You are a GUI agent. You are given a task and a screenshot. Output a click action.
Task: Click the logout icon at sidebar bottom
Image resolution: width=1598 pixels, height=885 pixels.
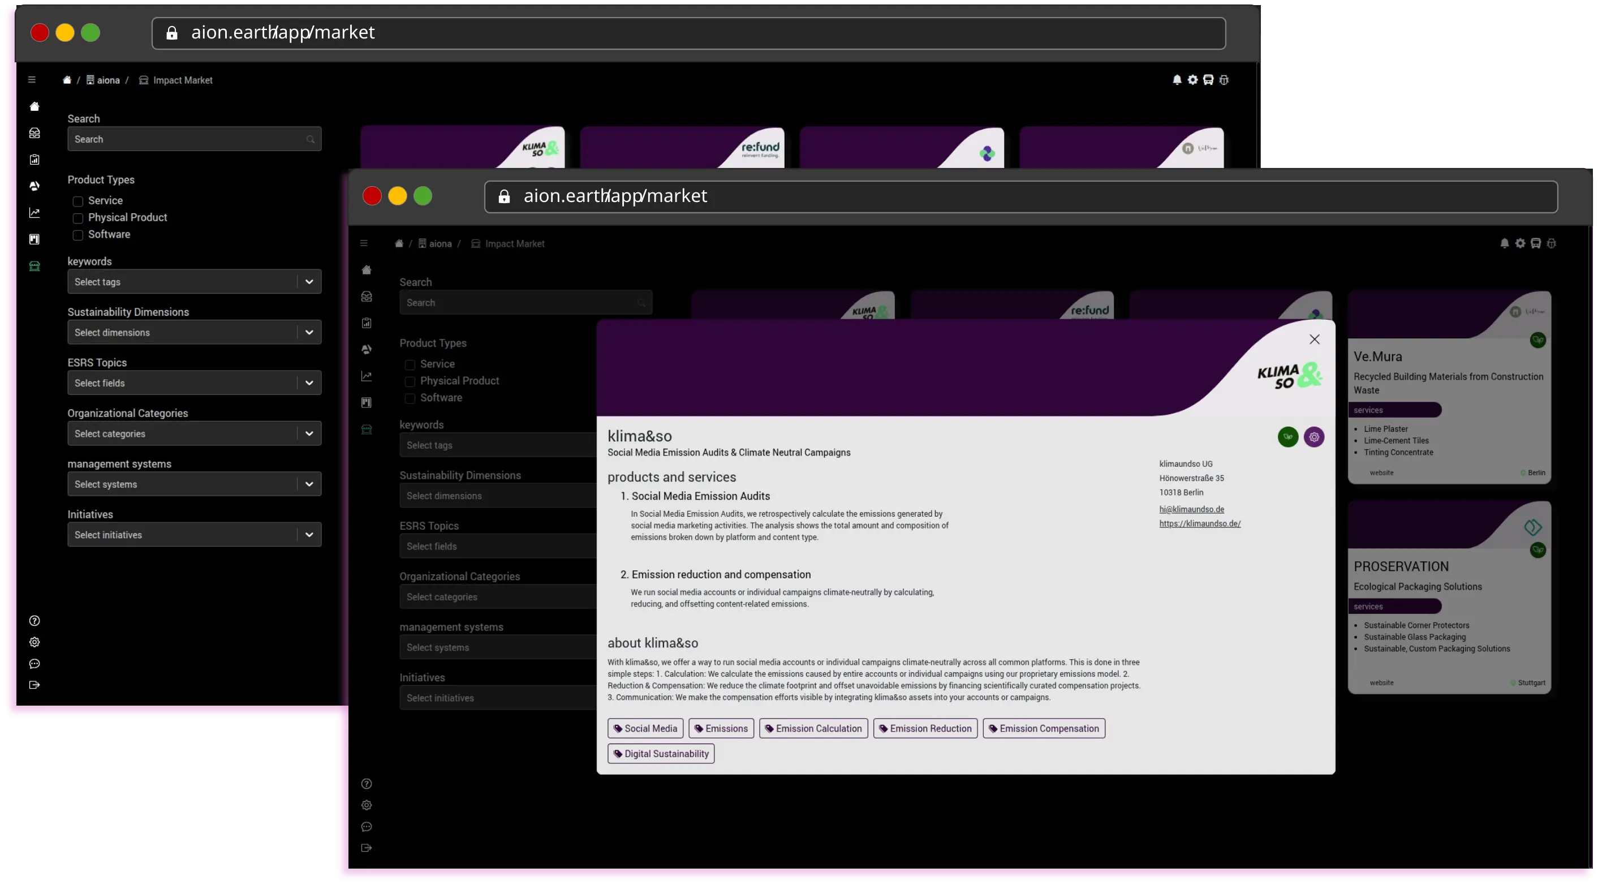pyautogui.click(x=366, y=847)
